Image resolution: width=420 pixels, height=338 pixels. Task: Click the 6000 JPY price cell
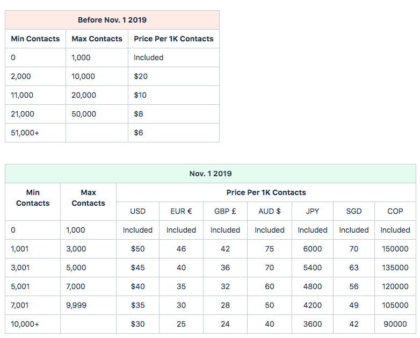313,249
